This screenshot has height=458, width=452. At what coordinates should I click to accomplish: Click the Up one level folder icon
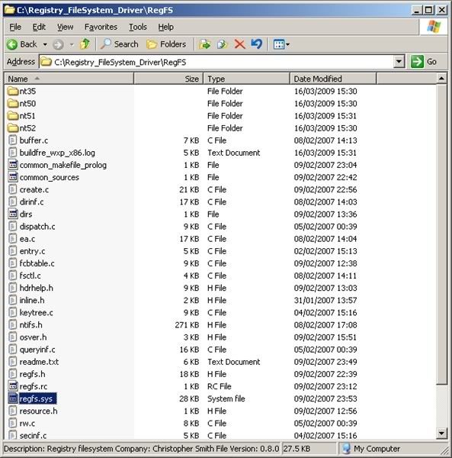click(85, 44)
